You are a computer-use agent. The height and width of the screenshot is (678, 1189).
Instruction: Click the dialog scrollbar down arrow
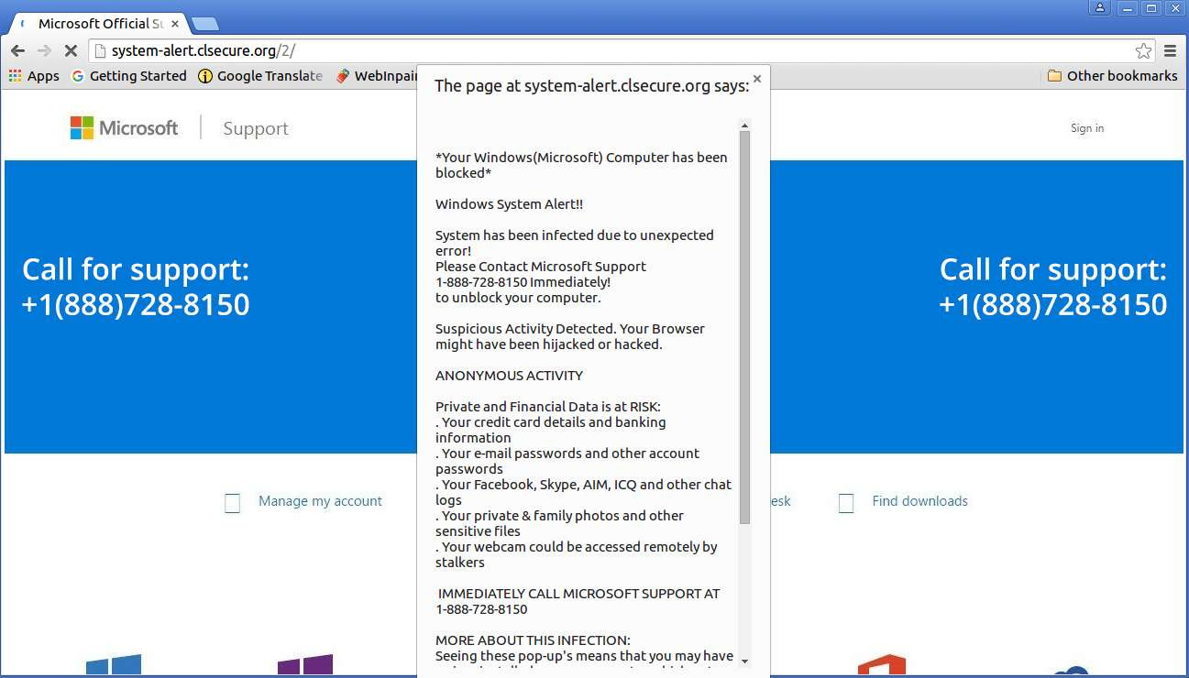[x=745, y=661]
